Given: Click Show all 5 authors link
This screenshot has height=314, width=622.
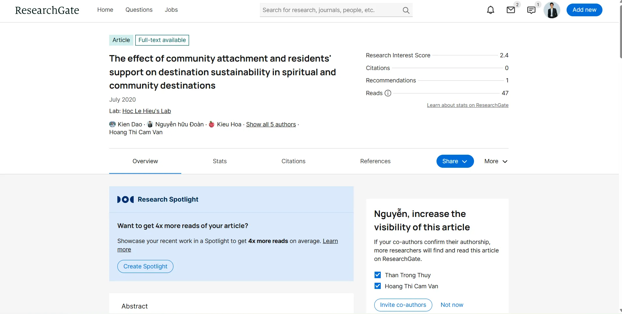Looking at the screenshot, I should pyautogui.click(x=271, y=124).
